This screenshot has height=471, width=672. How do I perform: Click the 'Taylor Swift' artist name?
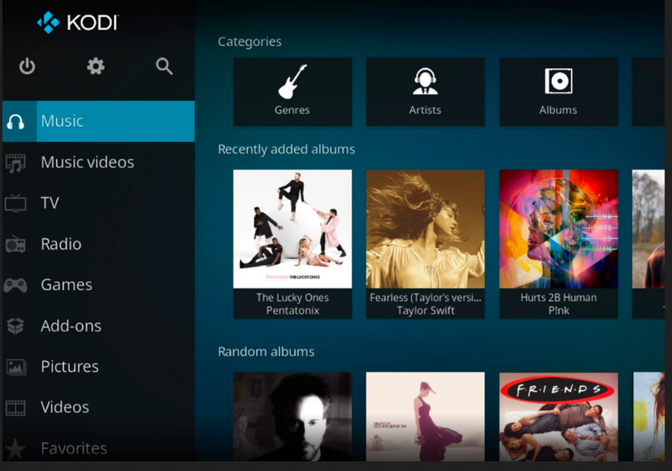425,310
